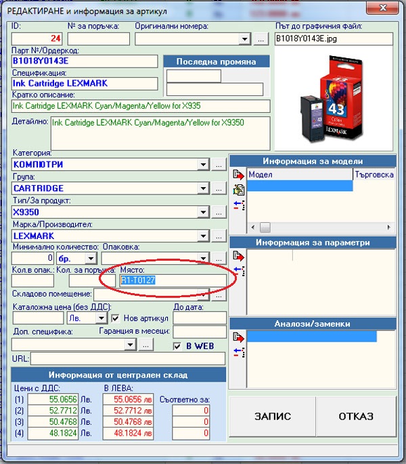Open the бр. unit dropdown
Image resolution: width=406 pixels, height=464 pixels.
click(90, 258)
